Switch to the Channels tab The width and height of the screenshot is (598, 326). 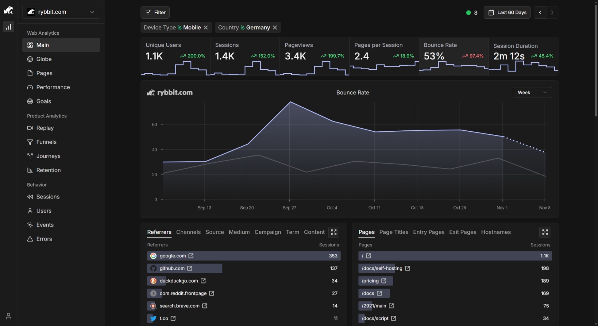tap(188, 232)
